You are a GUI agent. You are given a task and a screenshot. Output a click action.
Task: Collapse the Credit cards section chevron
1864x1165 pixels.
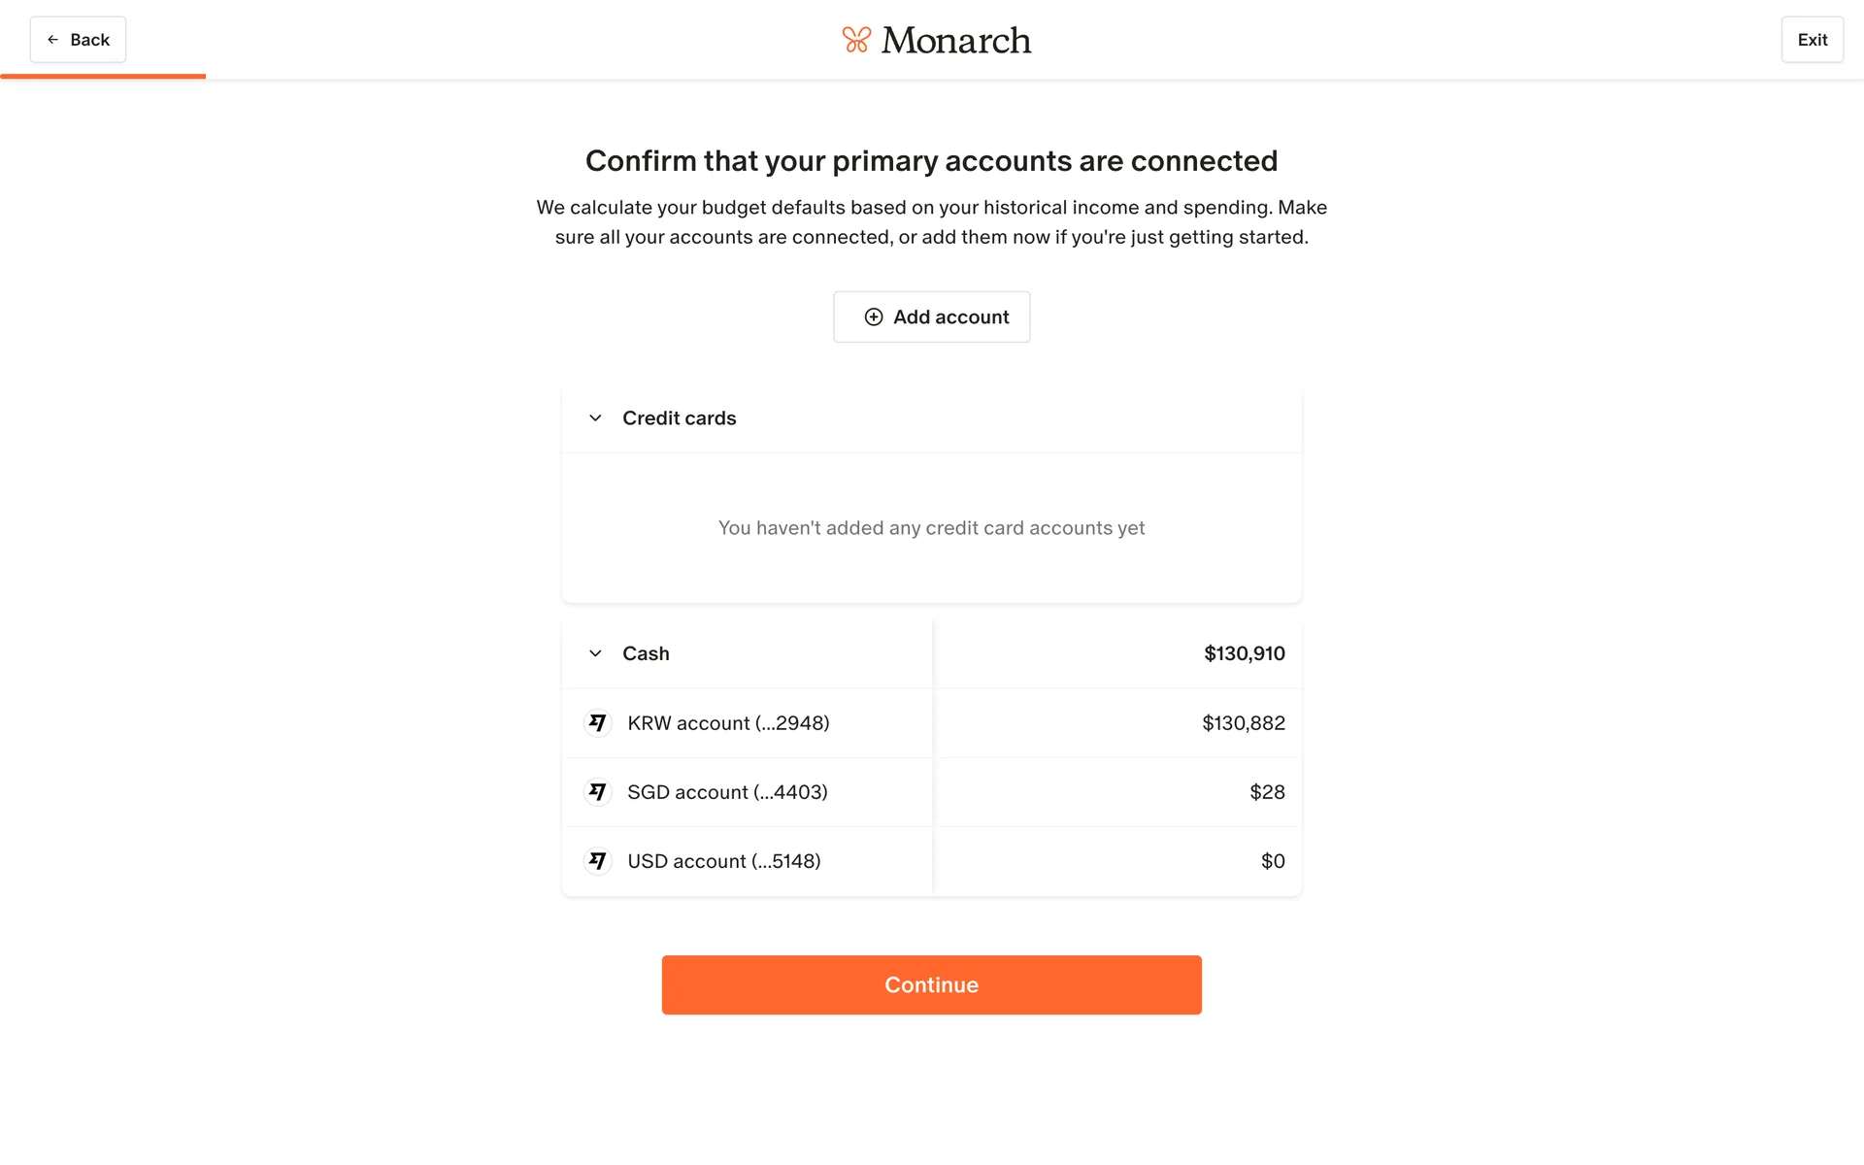click(595, 418)
